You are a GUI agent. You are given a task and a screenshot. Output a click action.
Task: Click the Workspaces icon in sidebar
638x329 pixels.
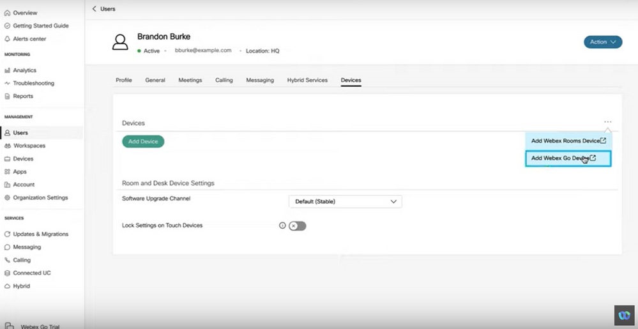point(7,146)
